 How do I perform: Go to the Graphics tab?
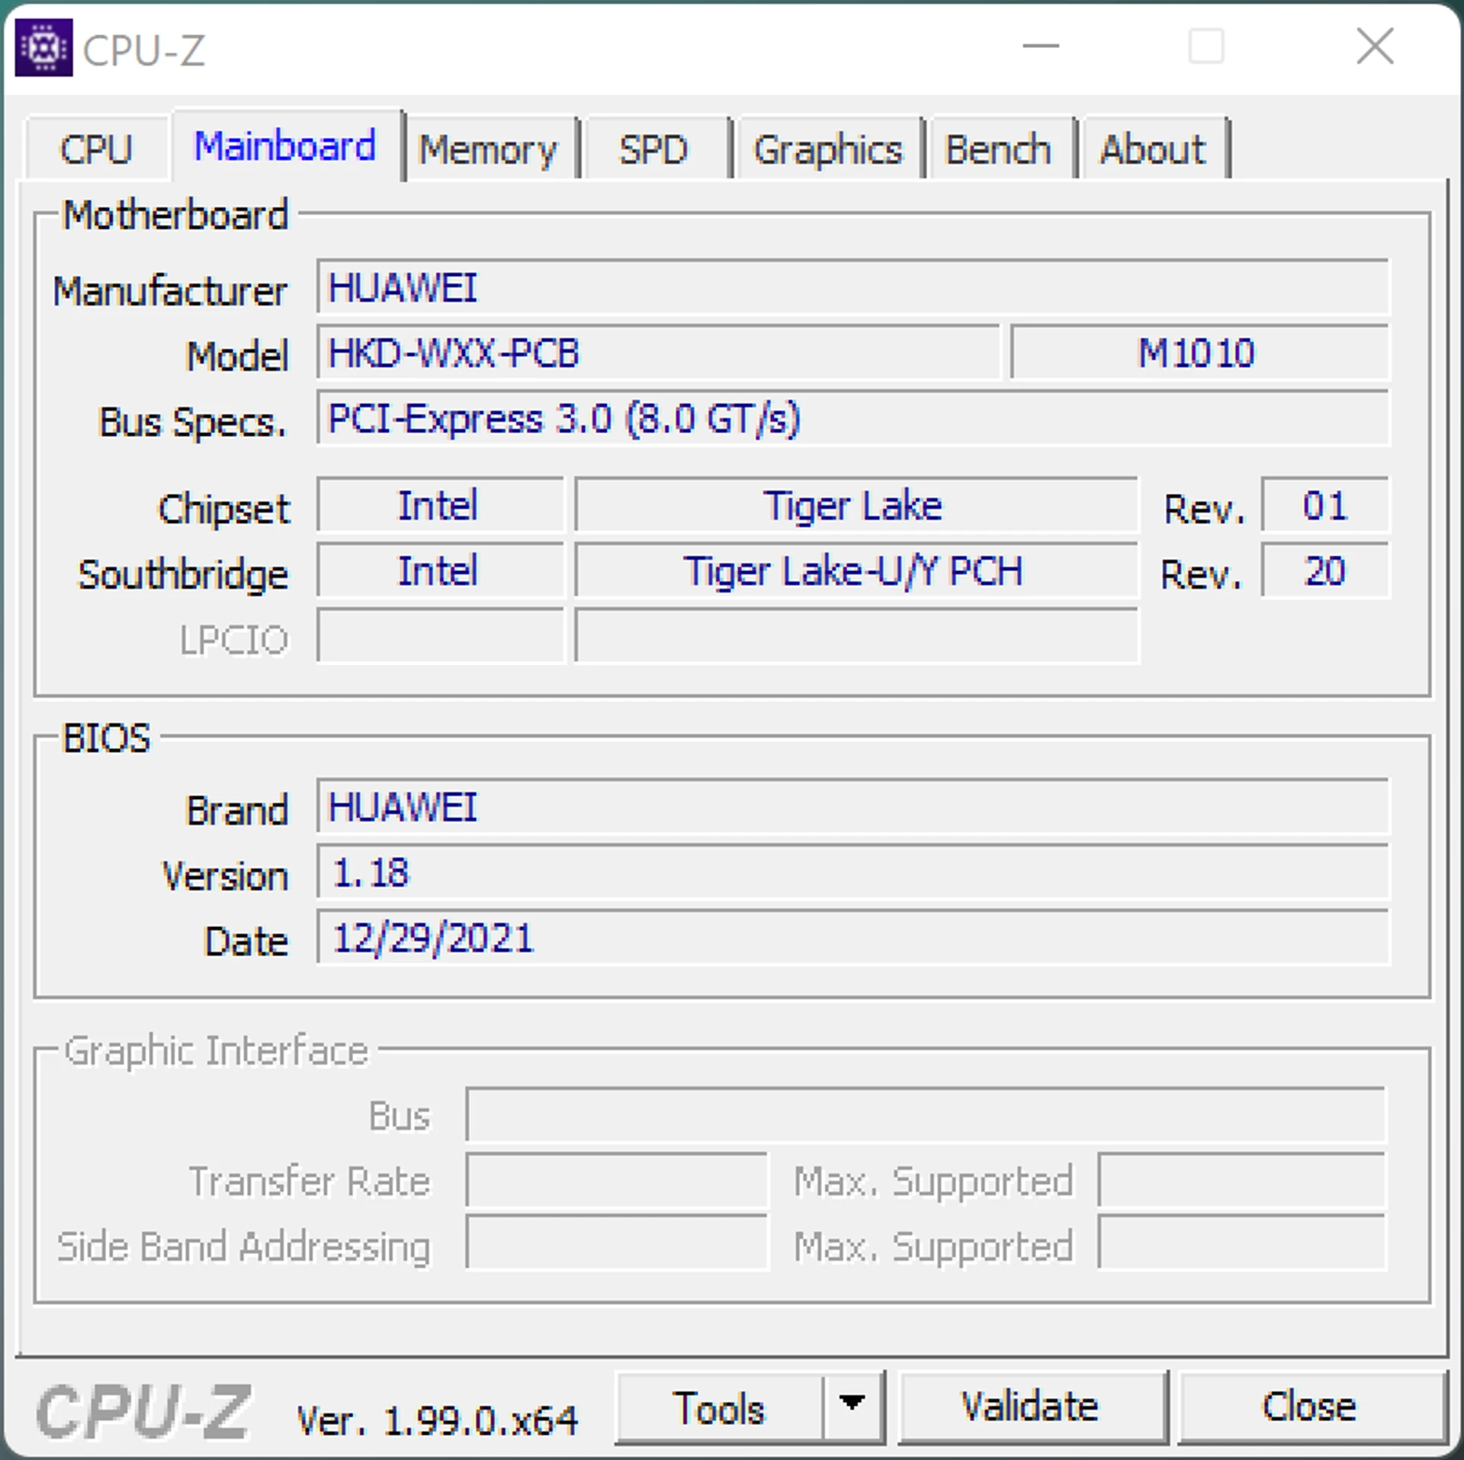(x=829, y=149)
